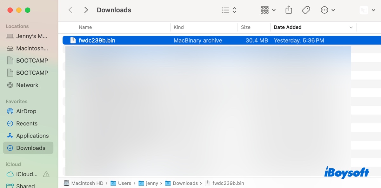Click the Share icon in toolbar
The width and height of the screenshot is (381, 188).
289,10
